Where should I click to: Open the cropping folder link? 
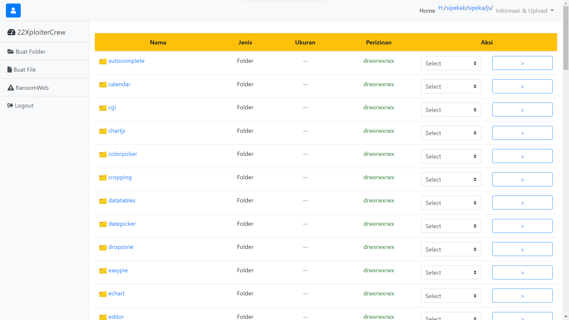120,177
